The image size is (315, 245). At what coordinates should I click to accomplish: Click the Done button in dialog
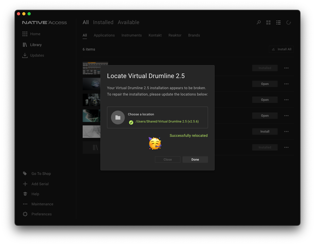coord(195,160)
